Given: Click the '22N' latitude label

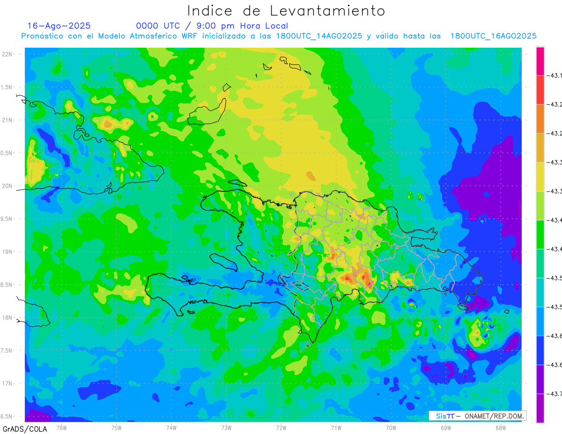Looking at the screenshot, I should point(8,54).
